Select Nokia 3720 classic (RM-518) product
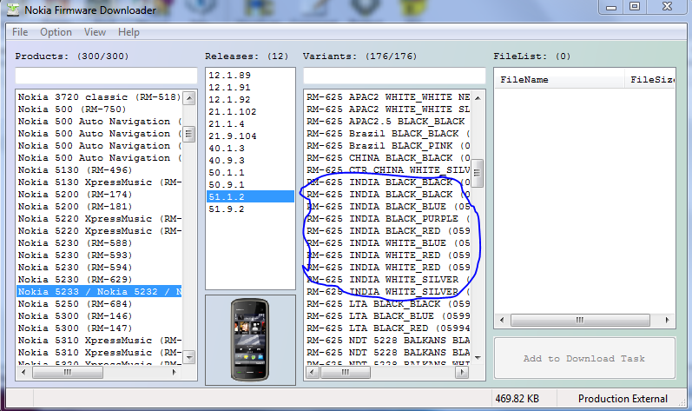The height and width of the screenshot is (411, 692). (x=99, y=97)
